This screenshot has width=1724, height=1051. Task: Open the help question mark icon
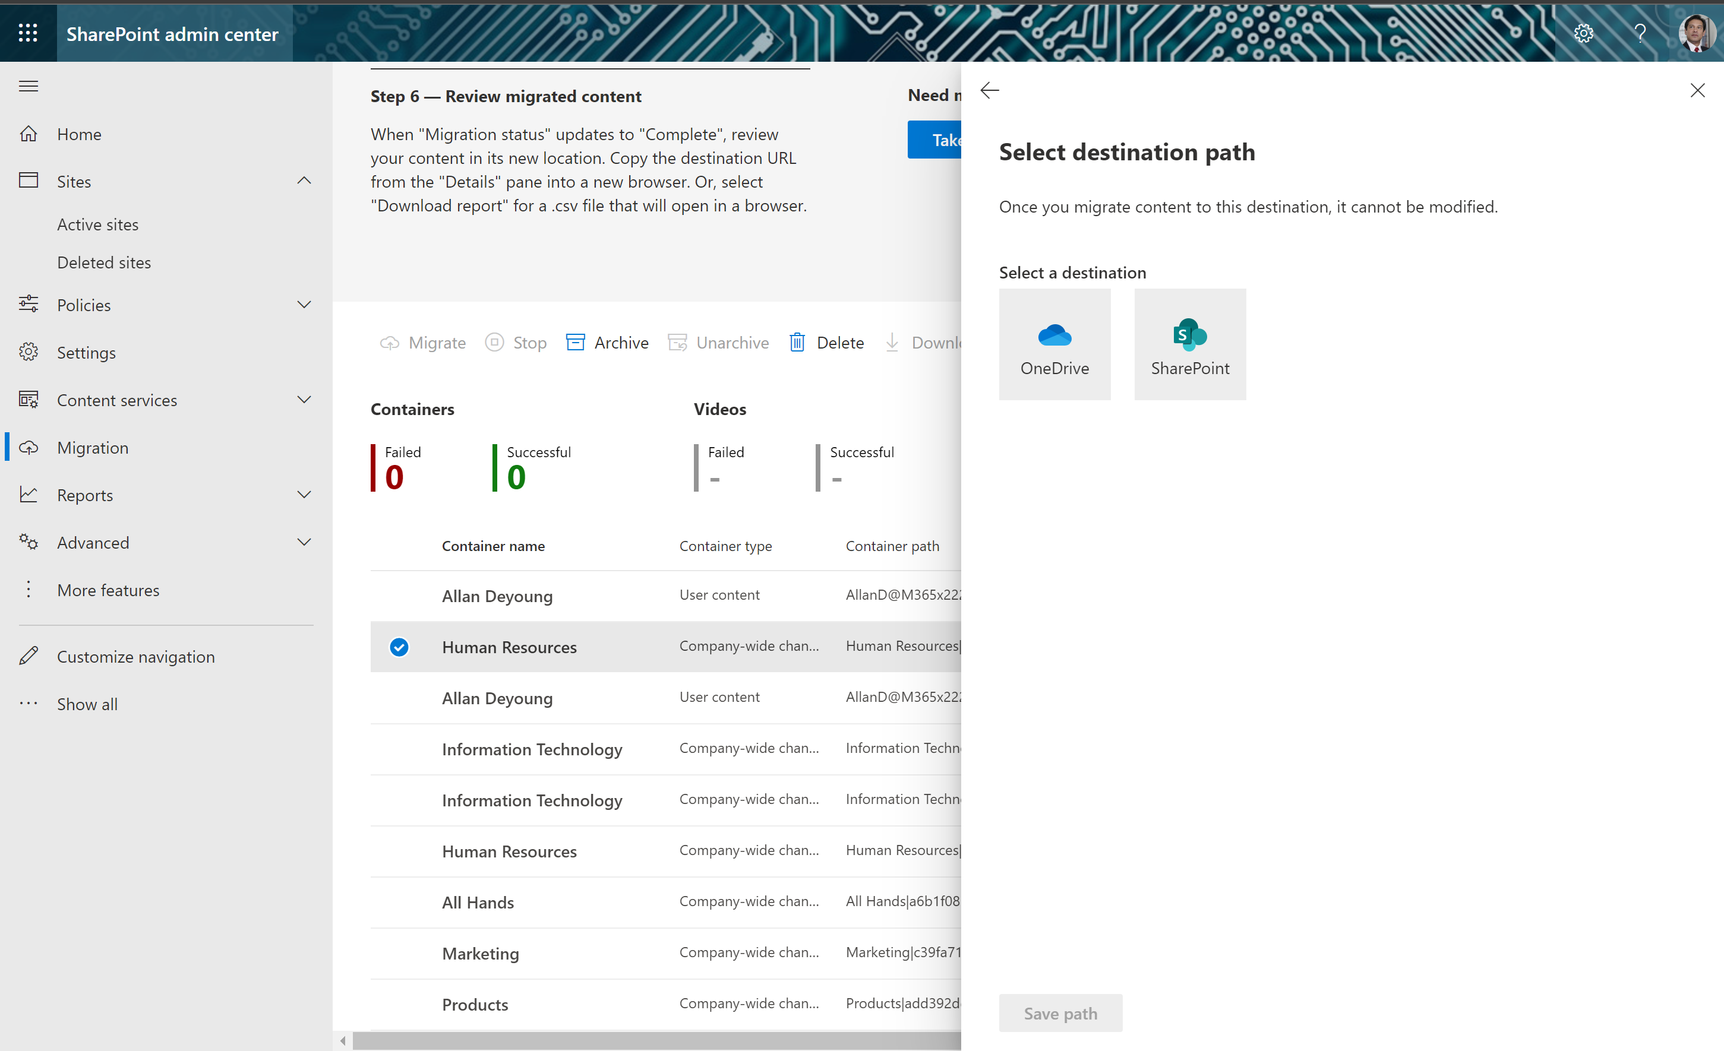coord(1639,33)
